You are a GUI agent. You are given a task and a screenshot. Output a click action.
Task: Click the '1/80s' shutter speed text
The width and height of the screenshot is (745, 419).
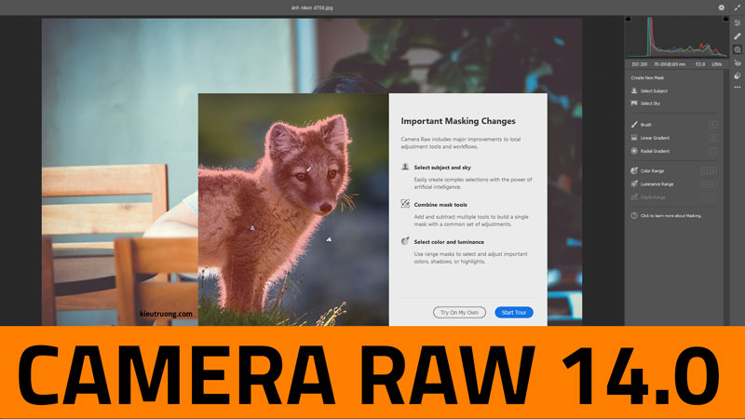click(x=716, y=64)
